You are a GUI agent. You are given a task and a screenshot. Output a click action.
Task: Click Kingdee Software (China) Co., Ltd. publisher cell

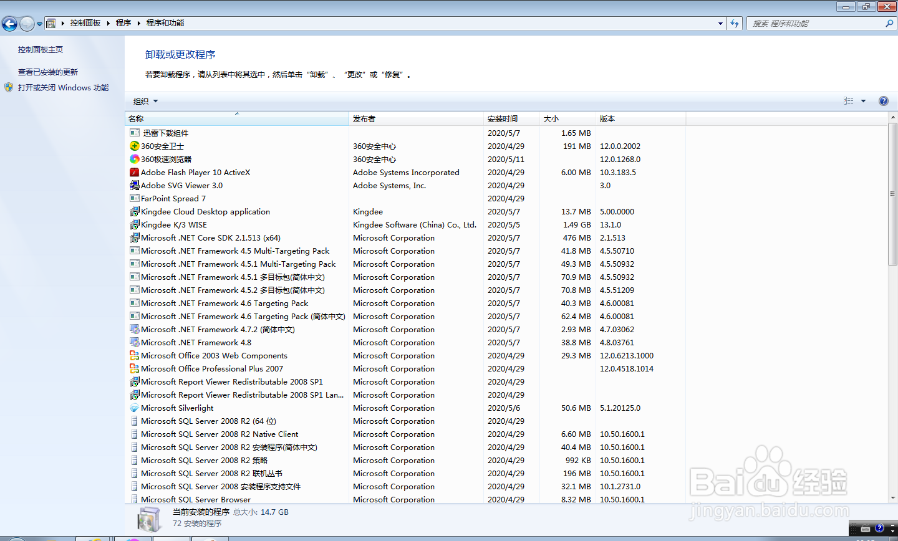(x=415, y=225)
